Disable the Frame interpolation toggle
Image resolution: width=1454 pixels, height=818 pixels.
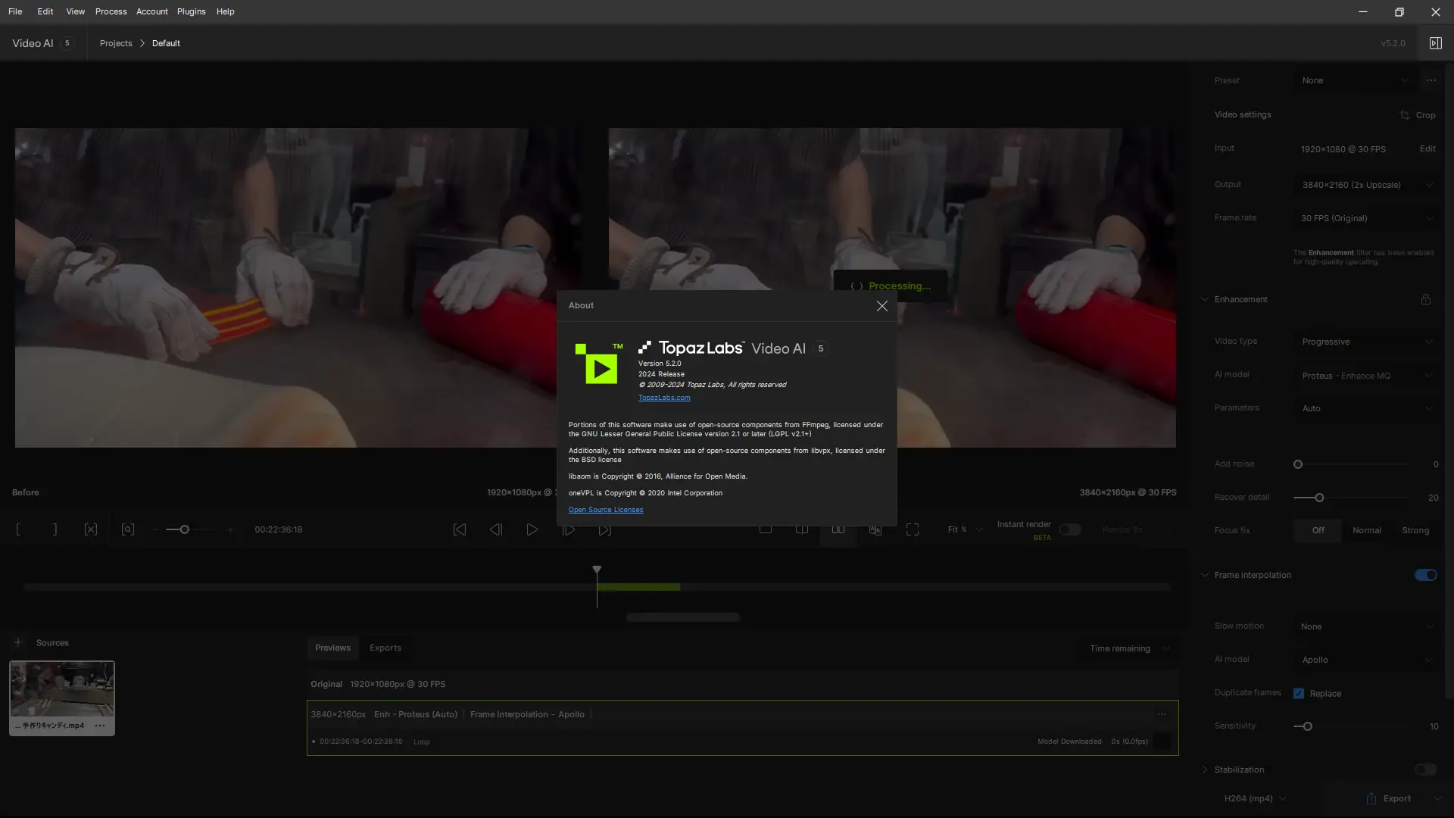1425,575
